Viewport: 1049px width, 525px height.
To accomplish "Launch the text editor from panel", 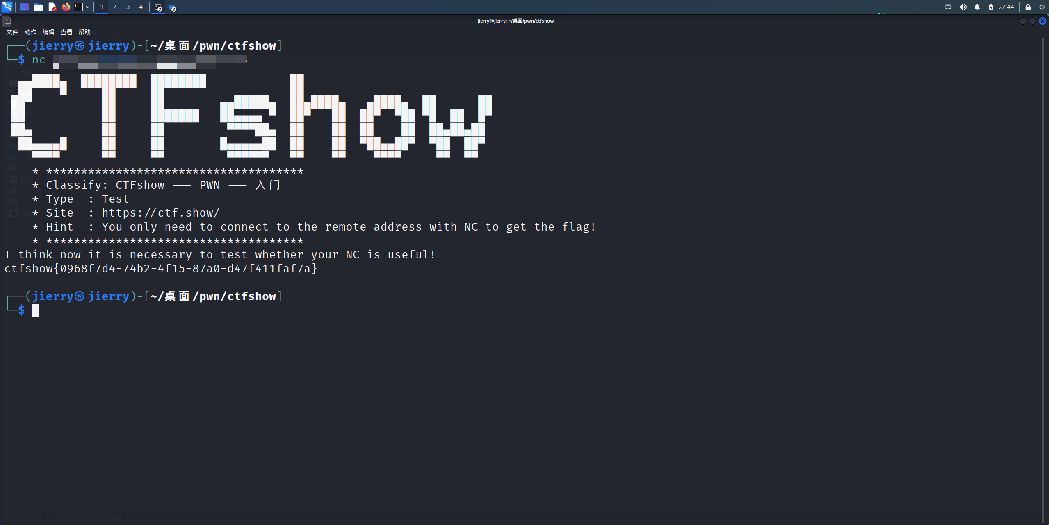I will point(52,7).
